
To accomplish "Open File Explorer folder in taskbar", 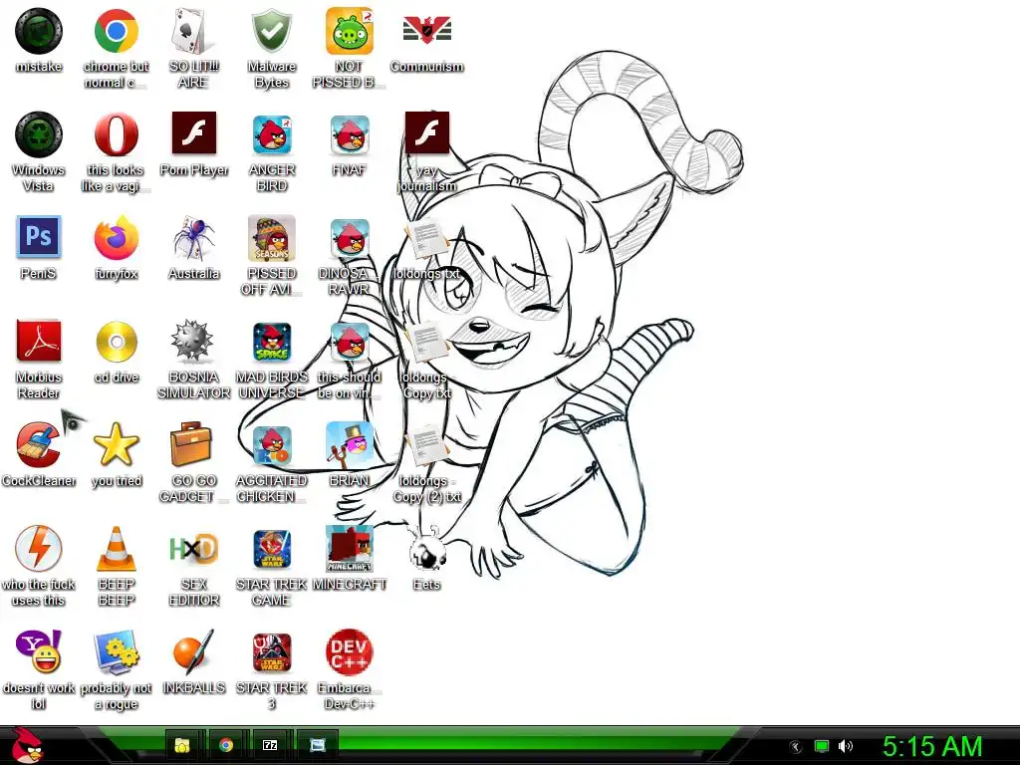I will (x=183, y=745).
